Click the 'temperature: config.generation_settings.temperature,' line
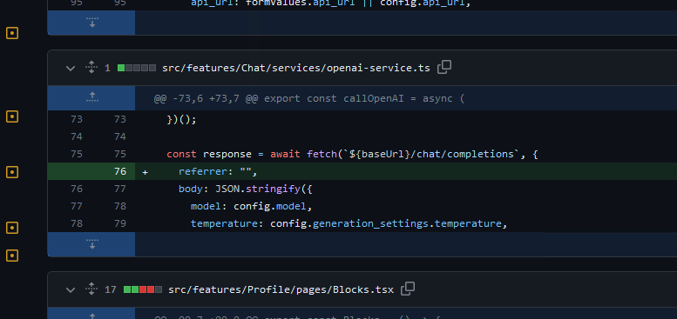Viewport: 677px width, 319px height. point(349,223)
